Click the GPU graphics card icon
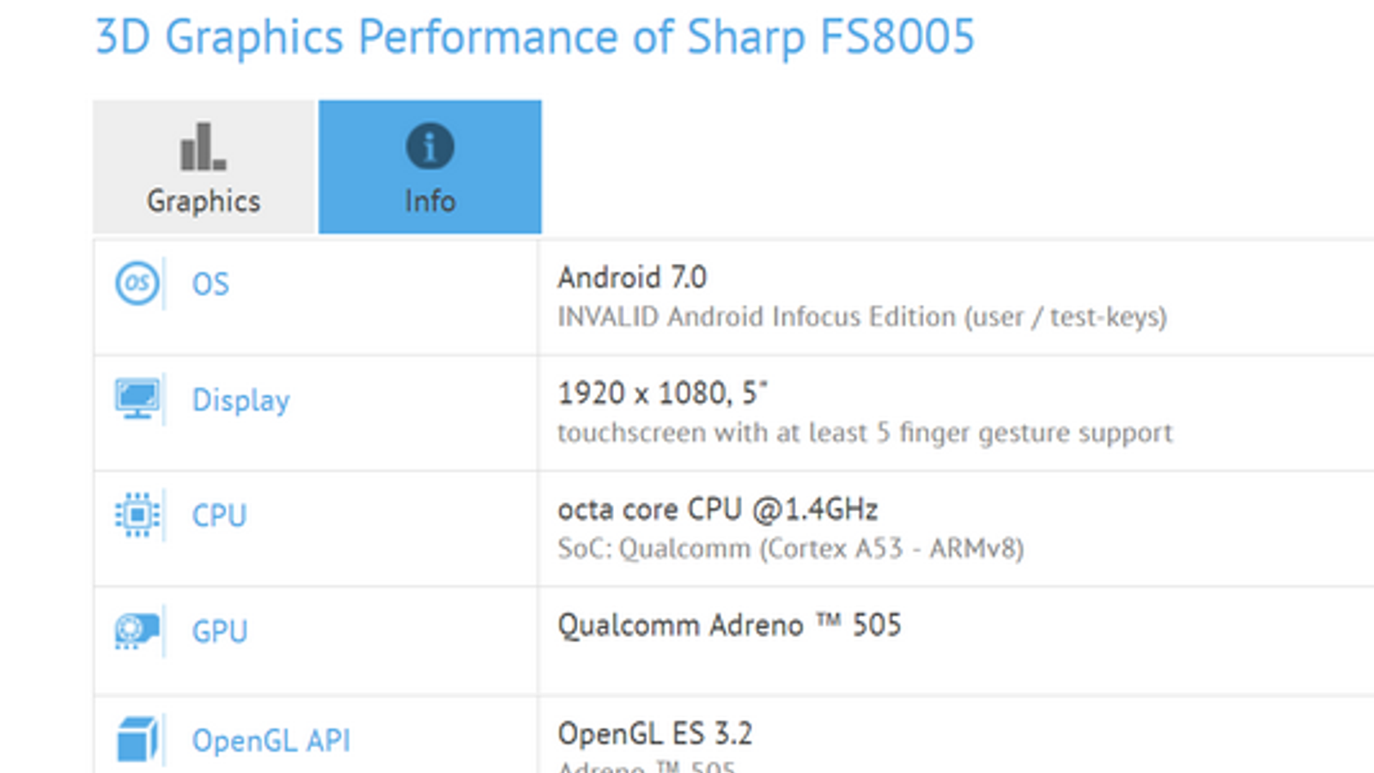The height and width of the screenshot is (773, 1374). click(137, 630)
